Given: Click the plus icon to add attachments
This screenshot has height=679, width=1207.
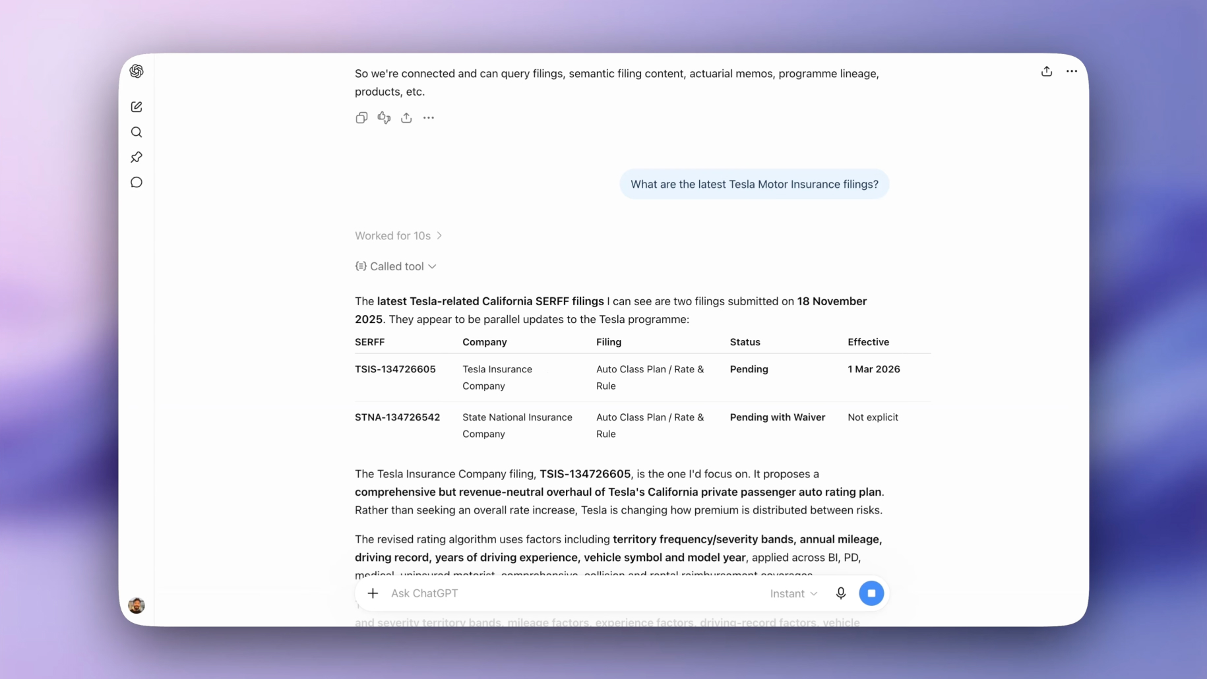Looking at the screenshot, I should 373,593.
